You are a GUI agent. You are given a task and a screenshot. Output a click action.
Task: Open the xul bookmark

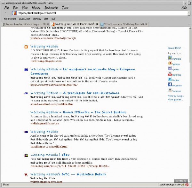pos(53,19)
